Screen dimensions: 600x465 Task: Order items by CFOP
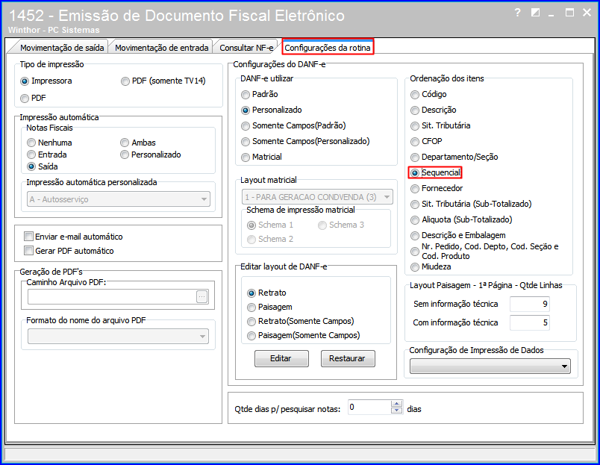click(426, 141)
